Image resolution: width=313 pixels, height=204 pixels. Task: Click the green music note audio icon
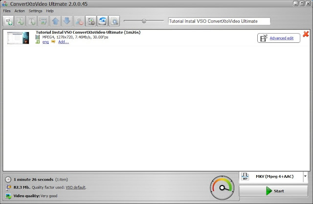(x=38, y=42)
